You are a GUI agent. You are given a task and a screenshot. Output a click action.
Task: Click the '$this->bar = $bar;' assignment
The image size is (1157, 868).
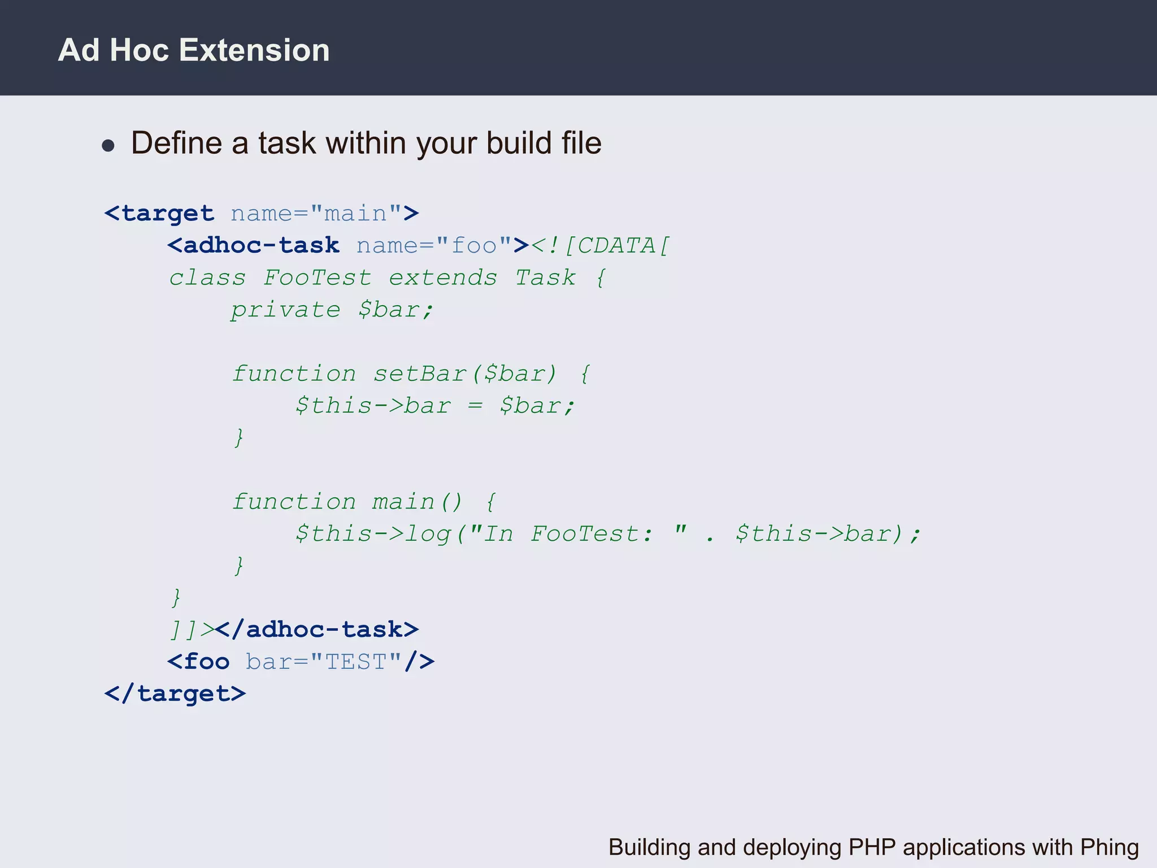[x=434, y=406]
